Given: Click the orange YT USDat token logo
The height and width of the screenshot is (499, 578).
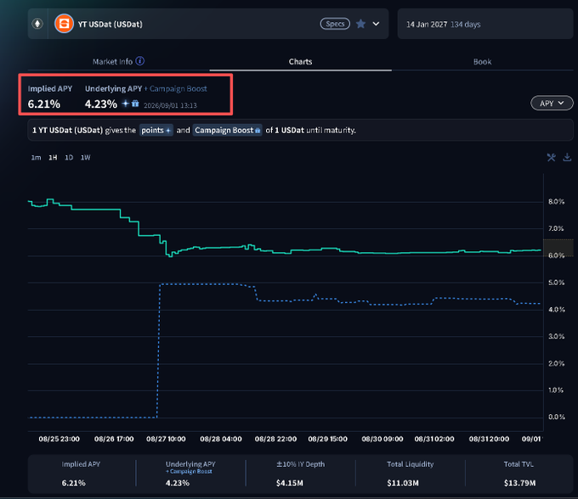Looking at the screenshot, I should click(x=64, y=24).
